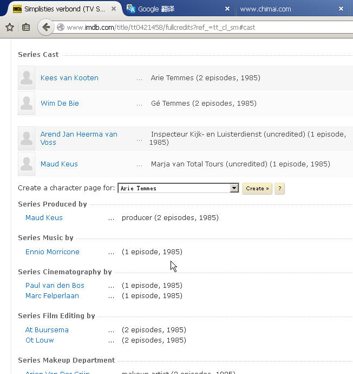
Task: Click the Series Produced by heading
Action: pos(53,204)
